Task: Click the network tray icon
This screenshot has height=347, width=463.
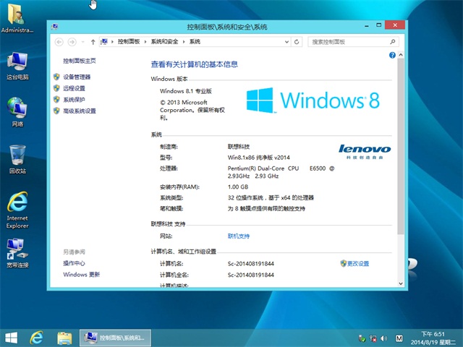Action: 373,338
